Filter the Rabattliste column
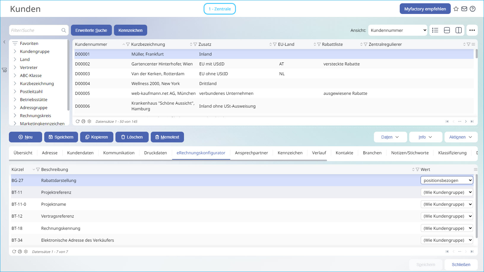The width and height of the screenshot is (484, 272). [366, 44]
